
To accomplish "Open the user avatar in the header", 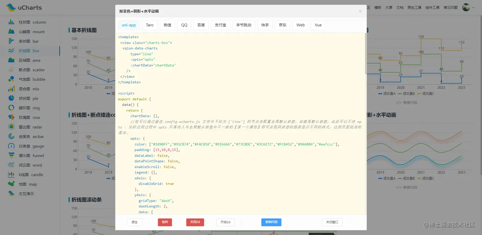I will point(466,7).
